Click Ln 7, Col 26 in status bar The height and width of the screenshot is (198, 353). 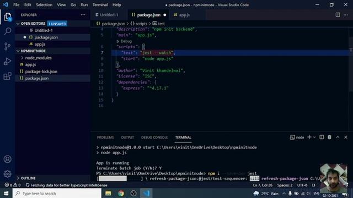tap(263, 185)
